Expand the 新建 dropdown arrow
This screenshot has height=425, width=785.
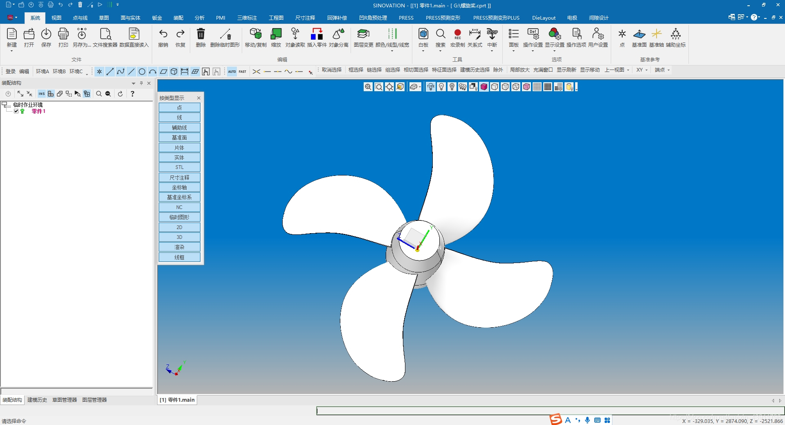[x=11, y=51]
